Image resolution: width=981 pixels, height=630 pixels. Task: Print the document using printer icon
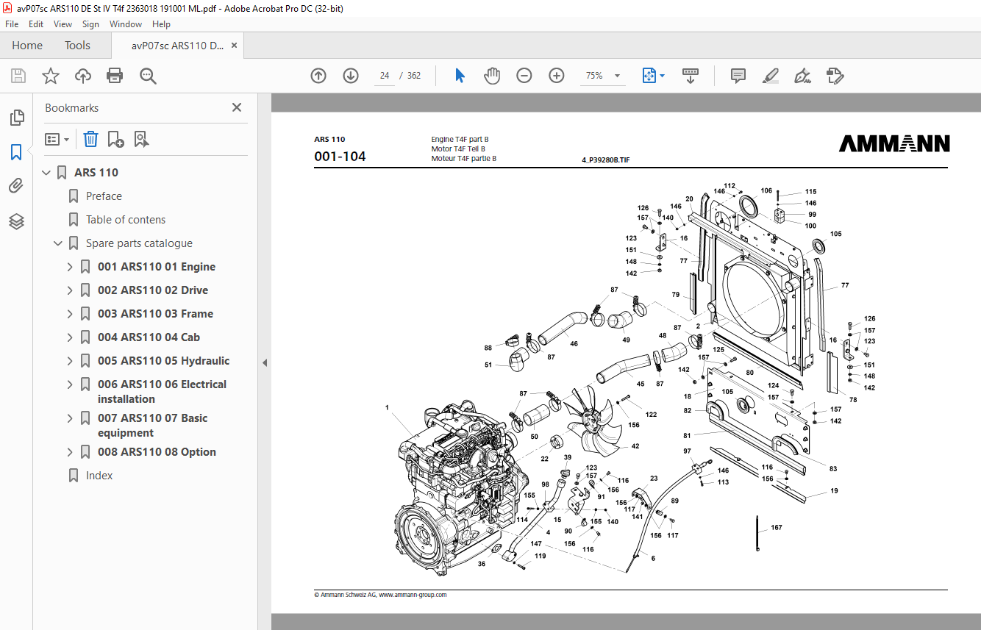click(x=115, y=76)
